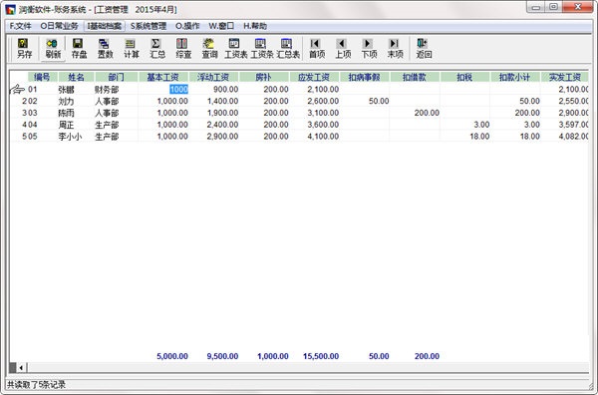Viewport: 598px width, 395px height.
Task: Open the O日常业务 menu
Action: tap(59, 26)
